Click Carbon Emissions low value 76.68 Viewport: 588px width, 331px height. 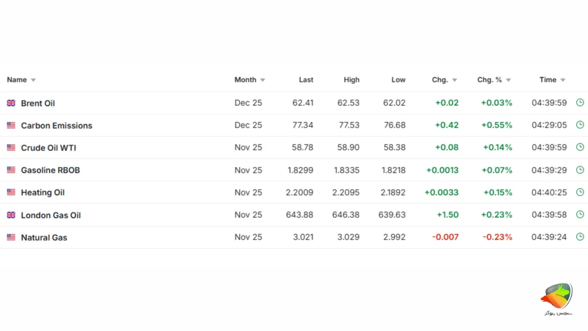click(x=394, y=125)
